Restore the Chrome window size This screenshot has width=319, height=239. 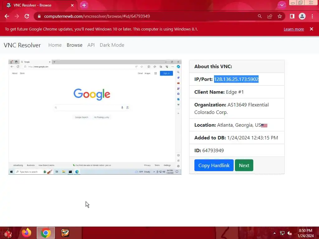pos(300,2)
